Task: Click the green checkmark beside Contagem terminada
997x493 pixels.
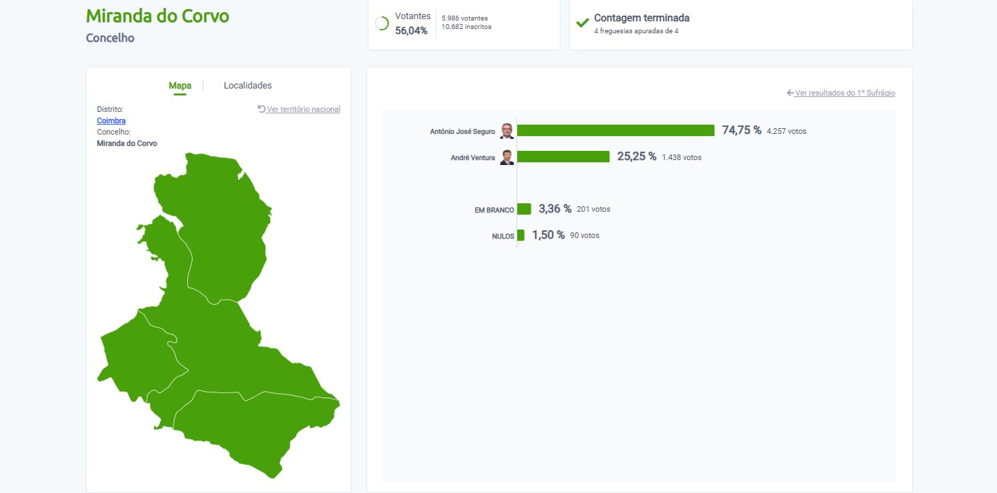Action: point(582,23)
